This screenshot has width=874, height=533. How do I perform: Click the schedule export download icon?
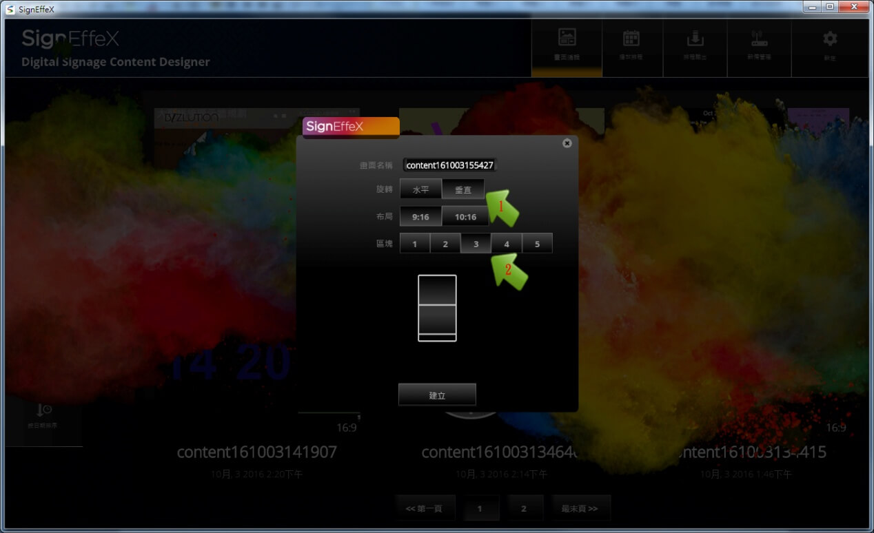pos(695,39)
